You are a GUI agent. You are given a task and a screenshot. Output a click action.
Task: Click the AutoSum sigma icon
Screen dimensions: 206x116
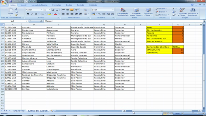click(173, 9)
